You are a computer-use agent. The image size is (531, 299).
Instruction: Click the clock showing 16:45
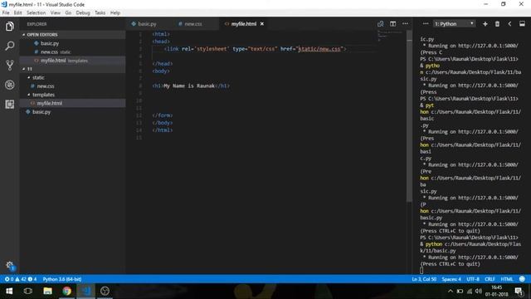[x=496, y=287]
